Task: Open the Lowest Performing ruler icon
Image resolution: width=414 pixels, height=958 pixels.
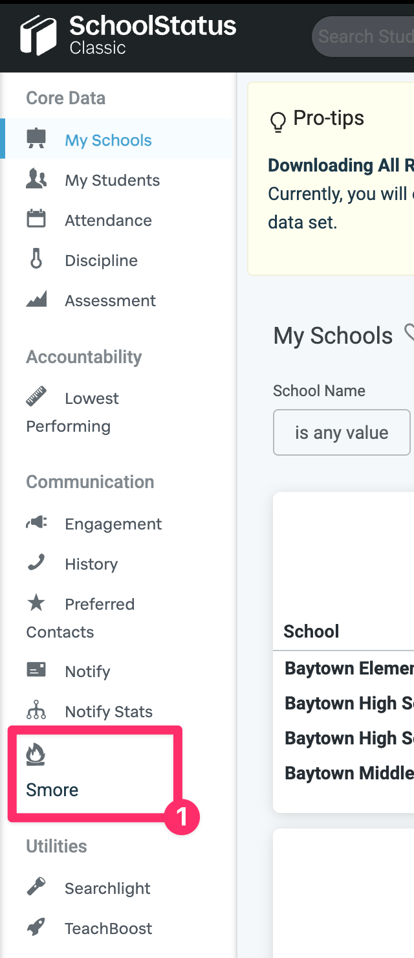Action: 36,397
